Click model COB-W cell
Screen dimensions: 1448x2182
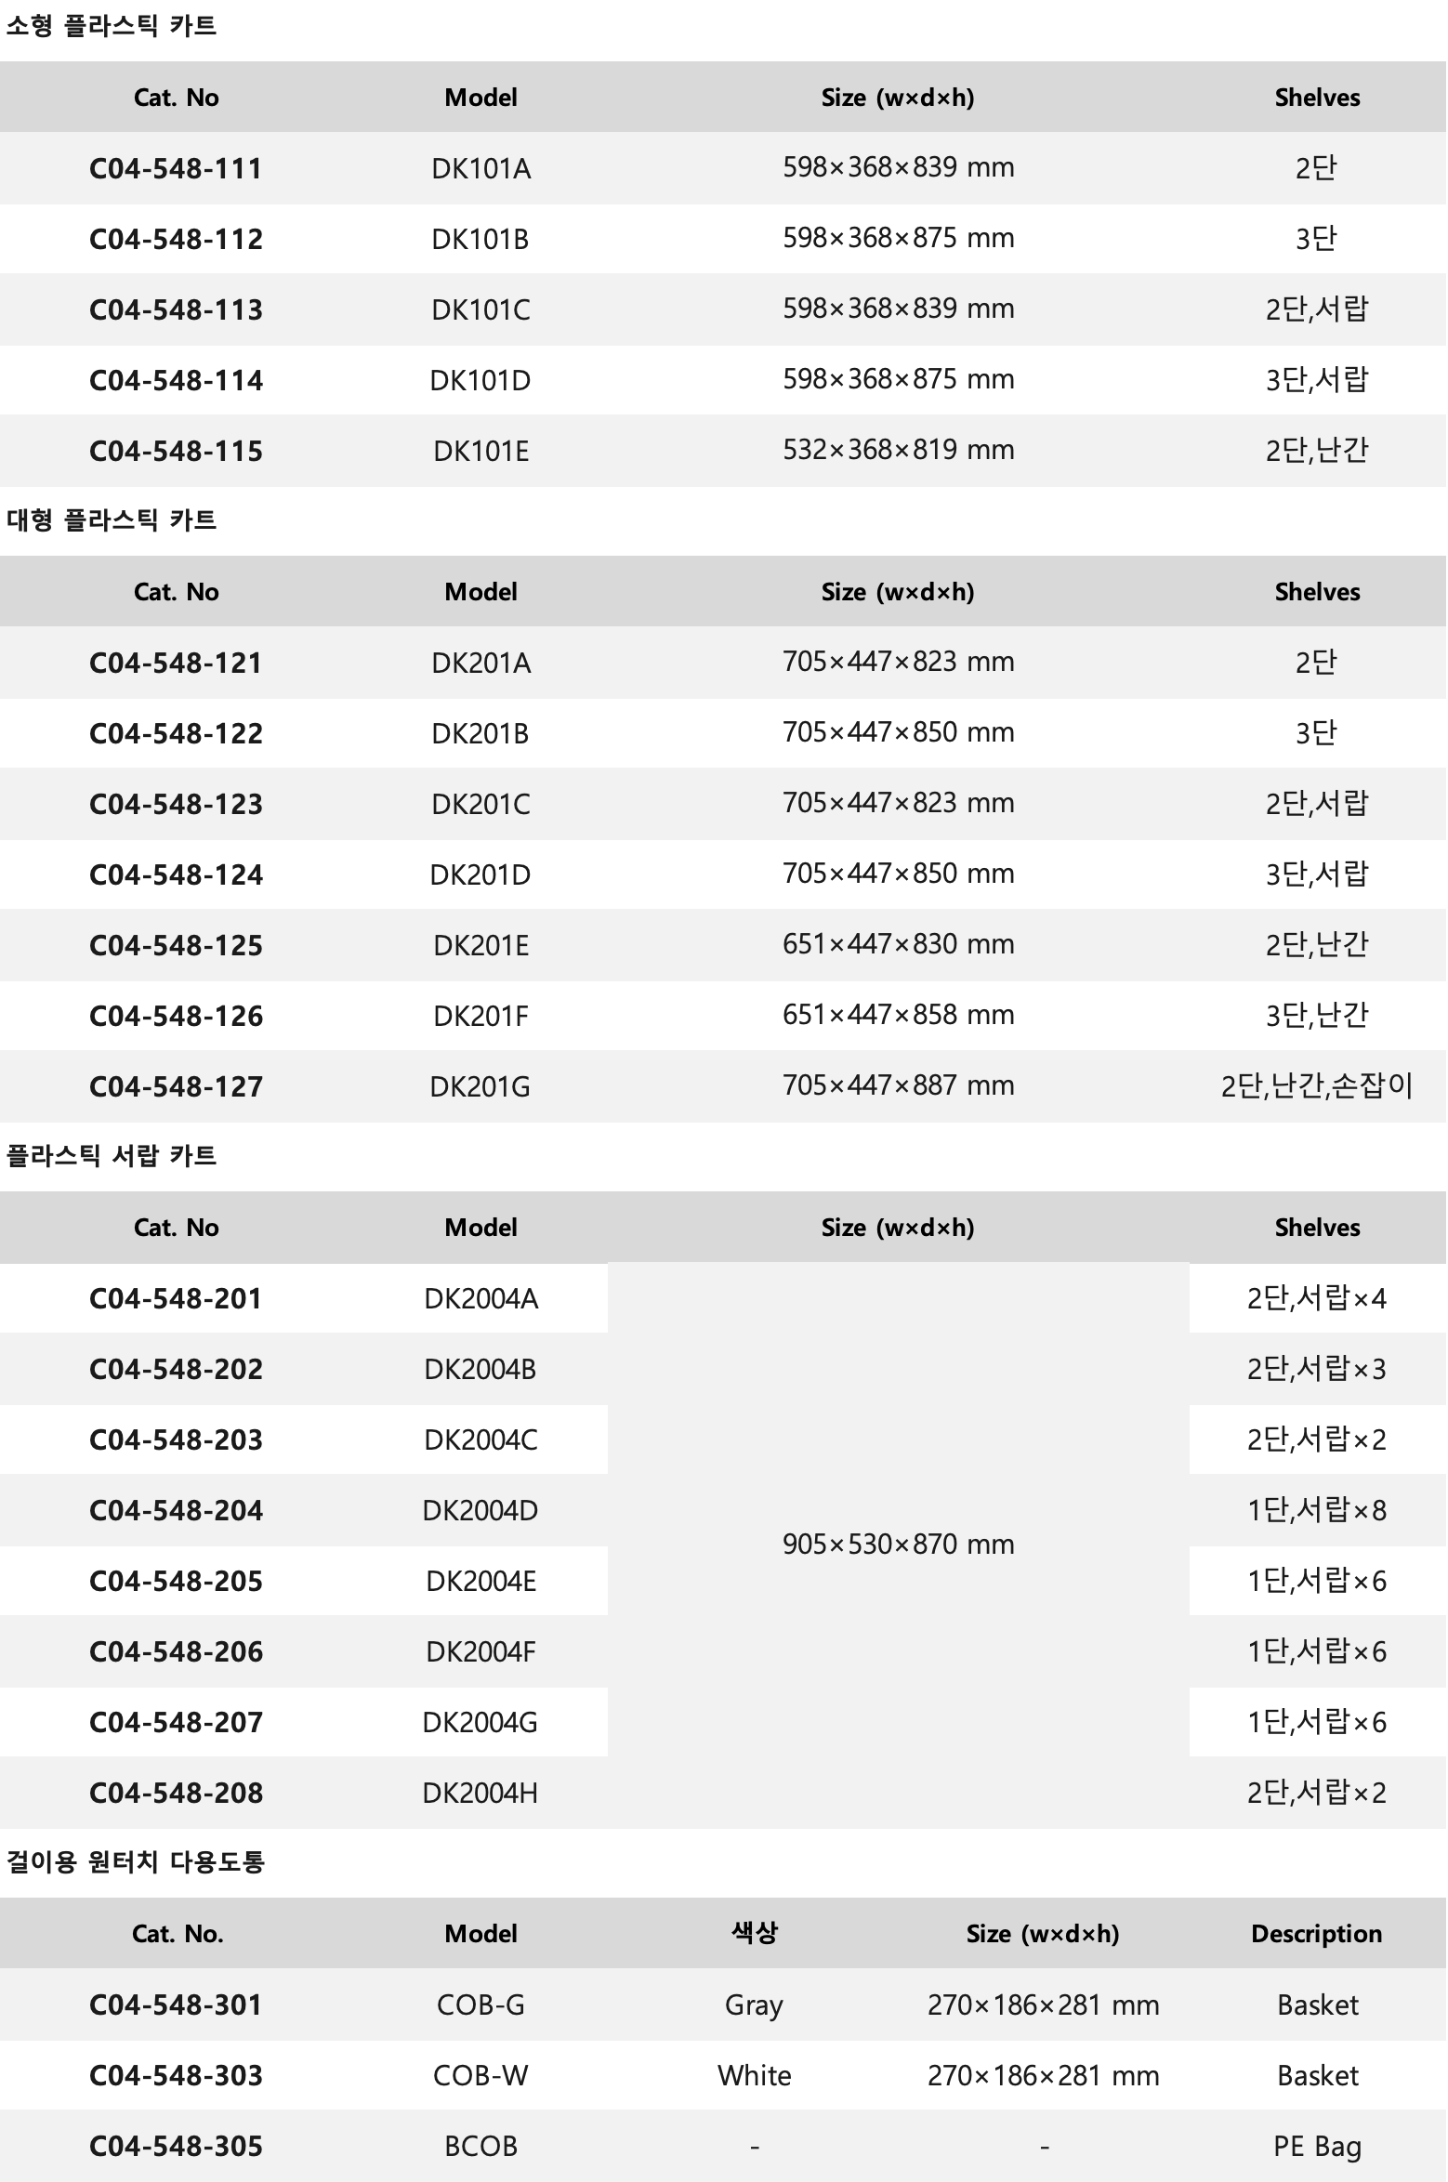[x=480, y=2076]
